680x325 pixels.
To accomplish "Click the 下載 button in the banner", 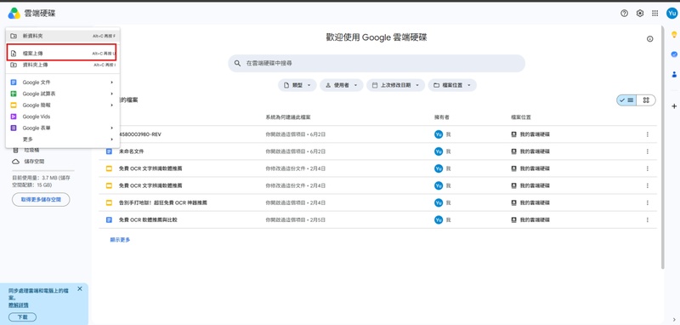I will (23, 316).
